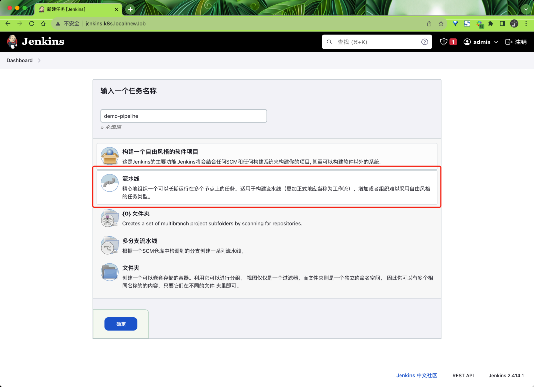Select the blue 文件夹 folder icon
Viewport: 534px width, 387px height.
point(110,272)
